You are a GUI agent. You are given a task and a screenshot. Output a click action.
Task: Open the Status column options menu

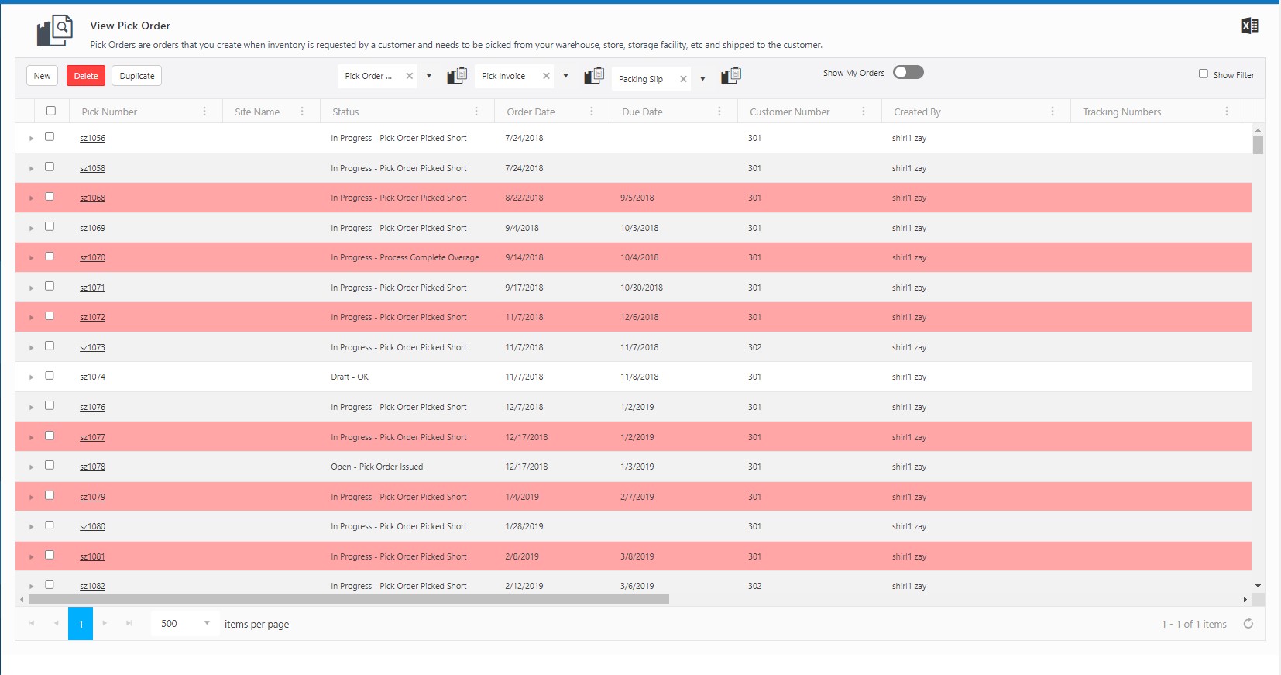[476, 112]
